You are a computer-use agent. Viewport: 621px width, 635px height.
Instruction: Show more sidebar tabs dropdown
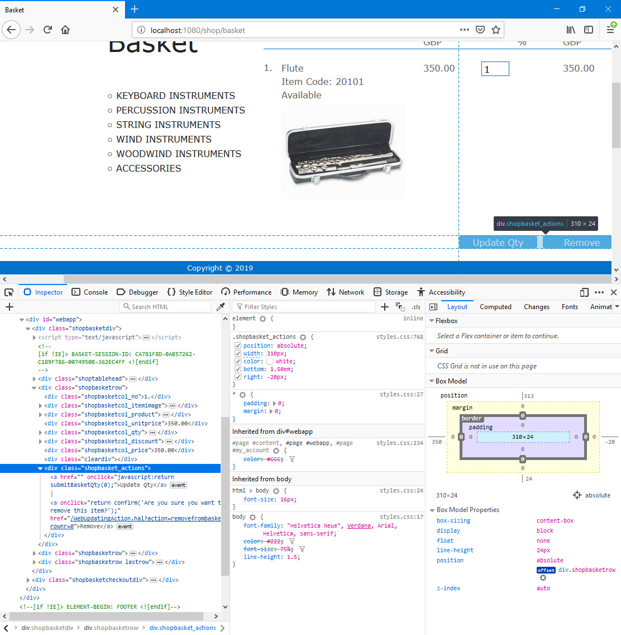617,306
